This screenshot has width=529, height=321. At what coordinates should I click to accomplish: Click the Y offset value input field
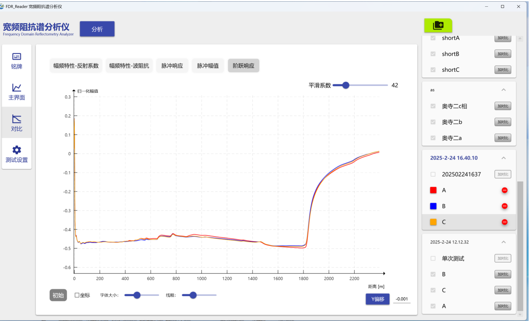pos(401,299)
